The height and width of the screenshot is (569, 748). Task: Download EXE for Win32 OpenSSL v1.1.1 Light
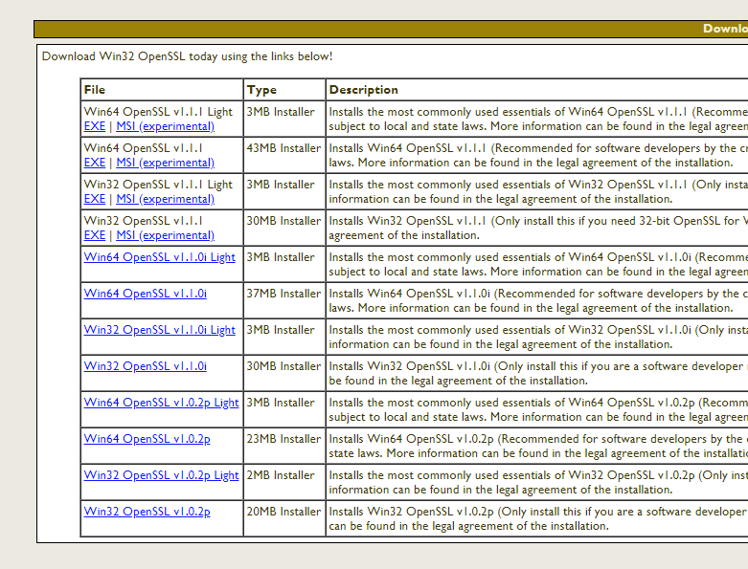click(95, 199)
